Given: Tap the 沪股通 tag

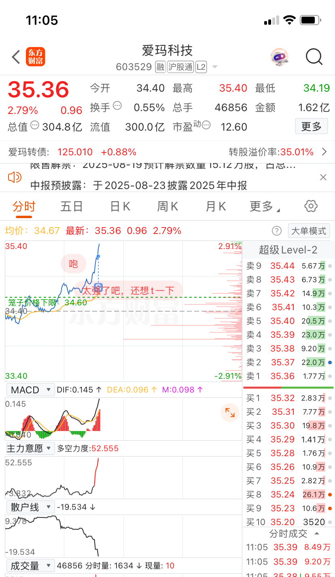Looking at the screenshot, I should 180,67.
